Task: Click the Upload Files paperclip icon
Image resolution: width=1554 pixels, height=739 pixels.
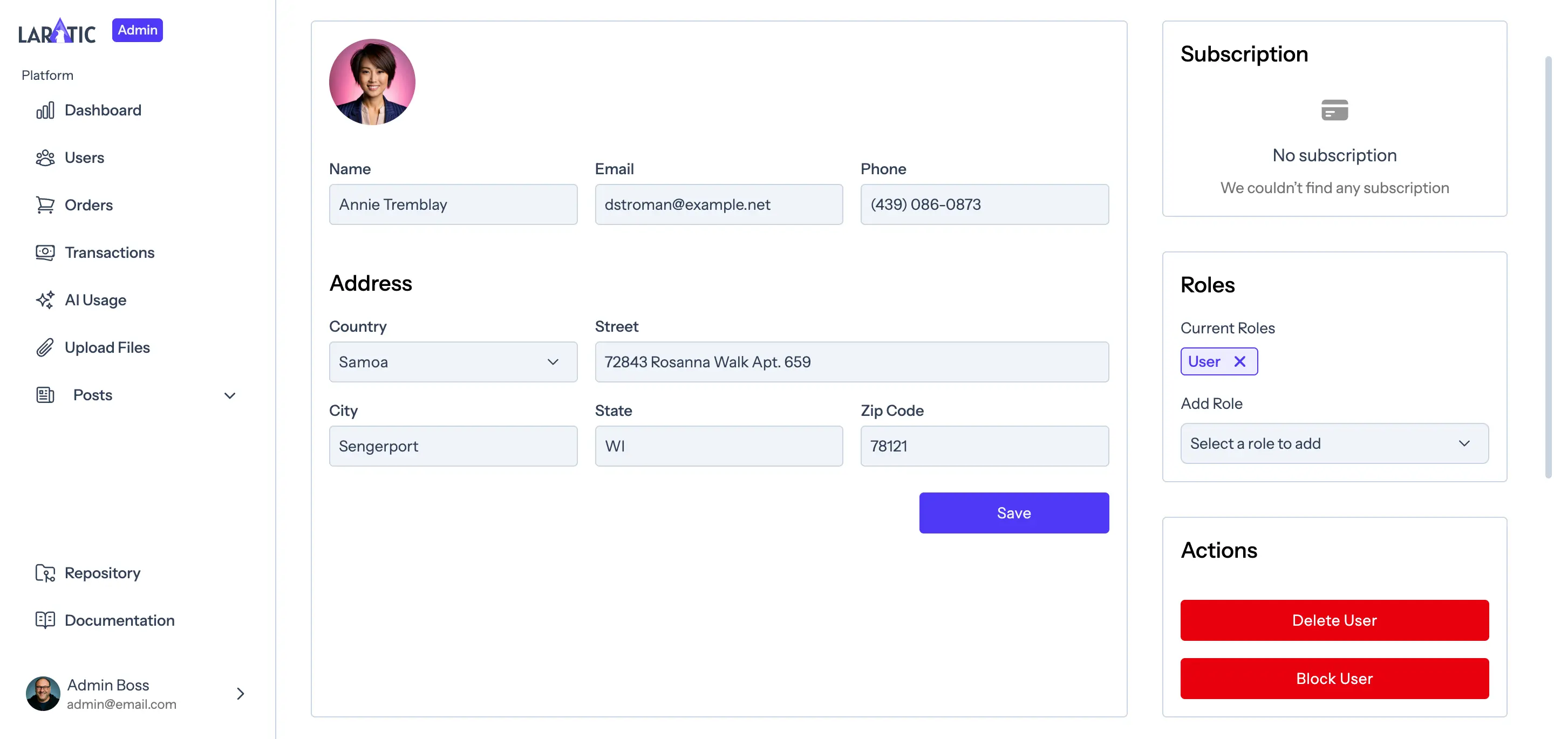Action: [45, 347]
